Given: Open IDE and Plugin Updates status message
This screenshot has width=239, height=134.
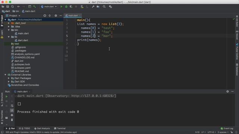Looking at the screenshot, I should pos(41,133).
